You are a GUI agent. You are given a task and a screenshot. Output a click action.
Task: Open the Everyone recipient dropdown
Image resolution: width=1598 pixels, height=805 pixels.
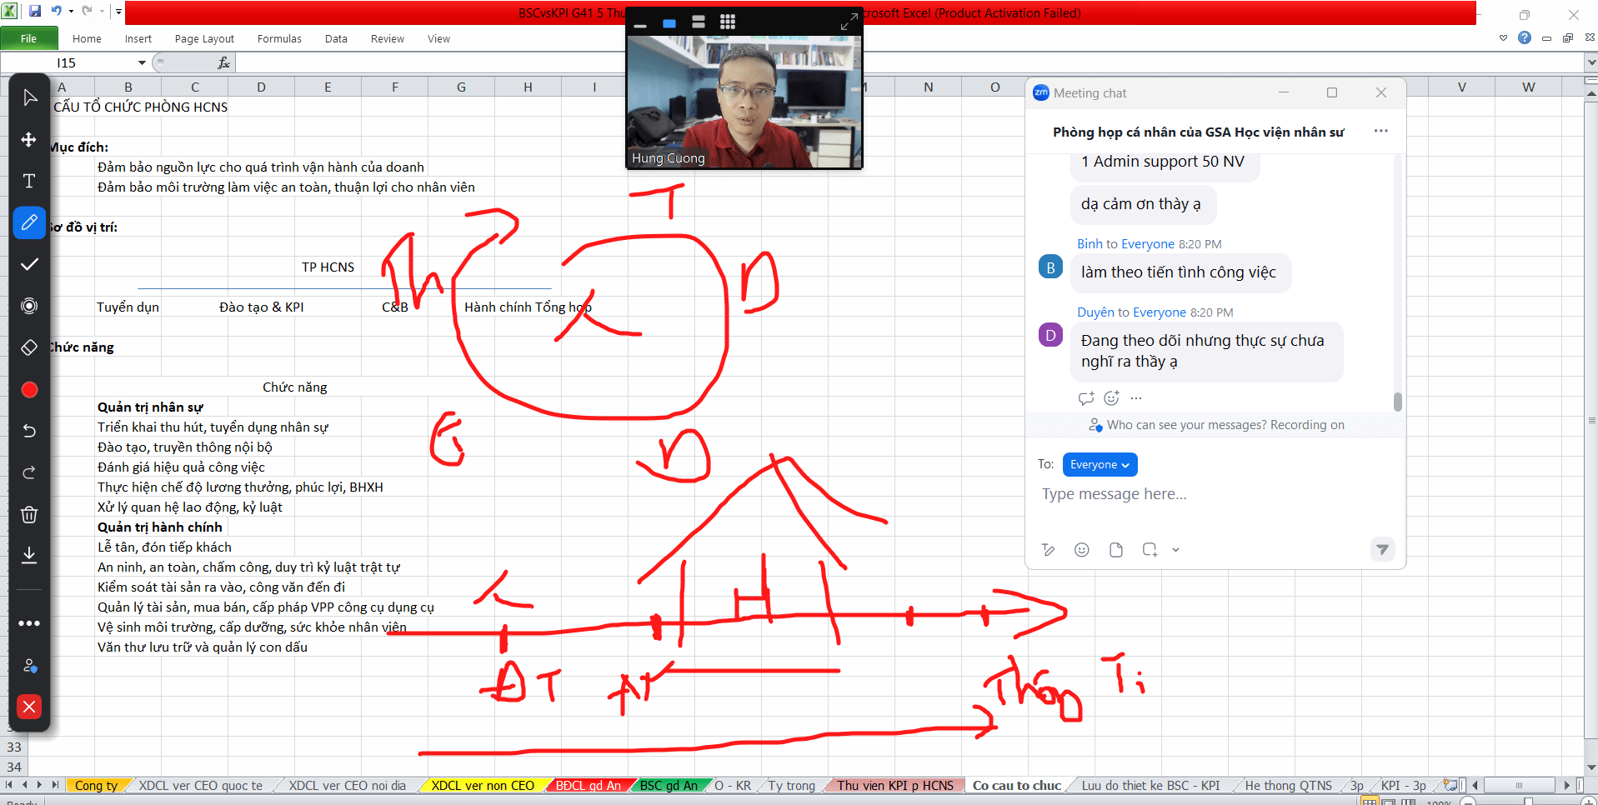point(1099,465)
